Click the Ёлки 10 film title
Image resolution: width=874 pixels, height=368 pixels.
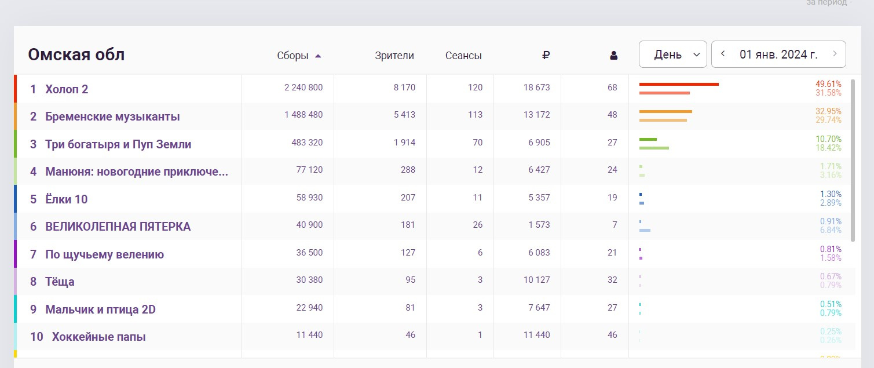[x=66, y=199]
